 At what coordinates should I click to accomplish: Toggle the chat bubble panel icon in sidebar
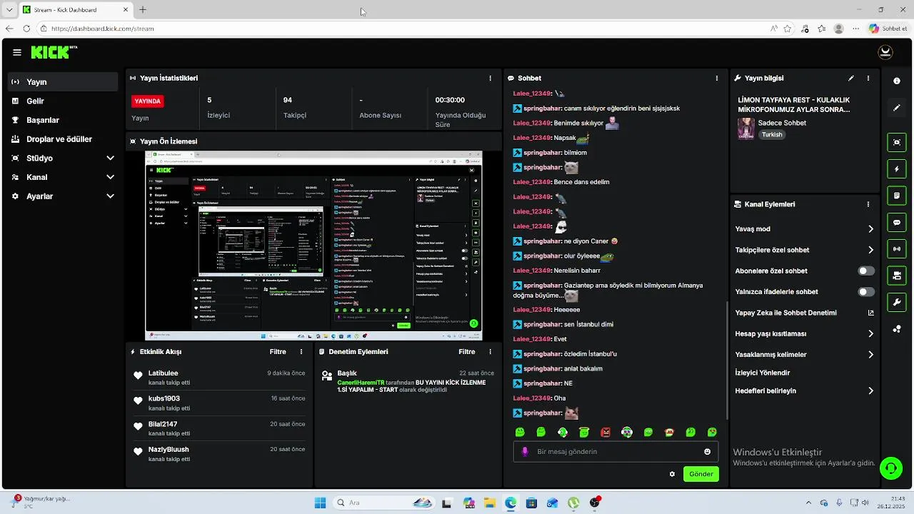pos(897,223)
